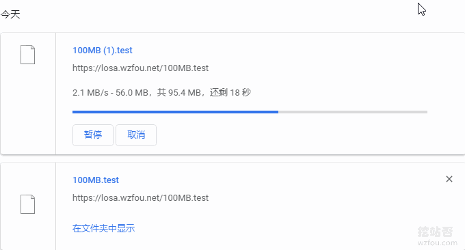Click the source URL under 100MB (1).test

[x=141, y=68]
